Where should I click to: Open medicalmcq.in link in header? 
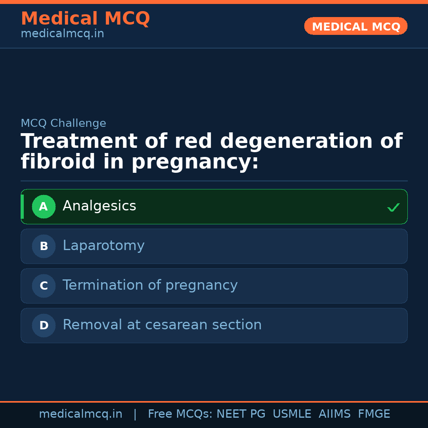(62, 34)
